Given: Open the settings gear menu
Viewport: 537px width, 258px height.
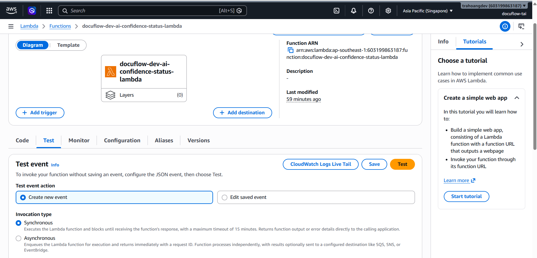Looking at the screenshot, I should [388, 11].
